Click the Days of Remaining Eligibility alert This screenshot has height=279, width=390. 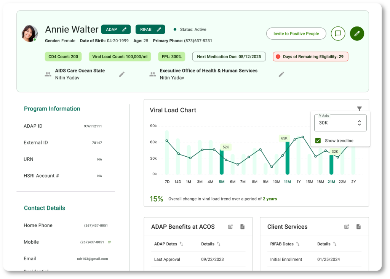click(x=310, y=56)
